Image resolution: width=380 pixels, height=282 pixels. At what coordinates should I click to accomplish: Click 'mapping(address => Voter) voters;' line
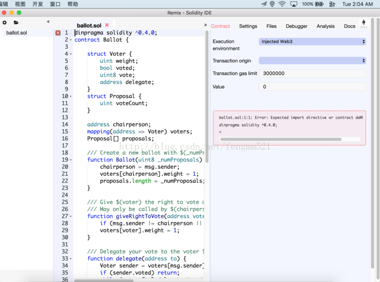[140, 132]
